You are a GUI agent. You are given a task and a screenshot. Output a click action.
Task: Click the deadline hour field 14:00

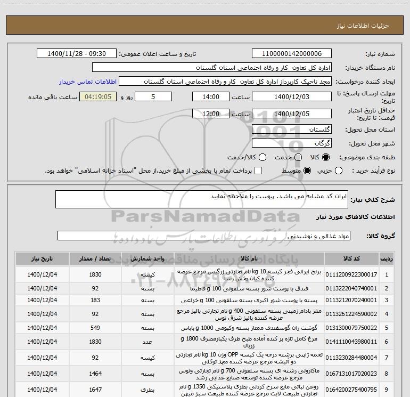click(211, 97)
